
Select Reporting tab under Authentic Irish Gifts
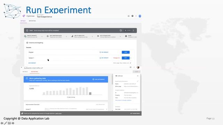click(x=34, y=72)
